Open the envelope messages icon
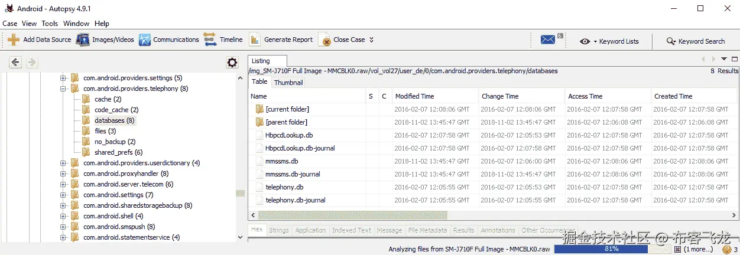740x255 pixels. 548,40
